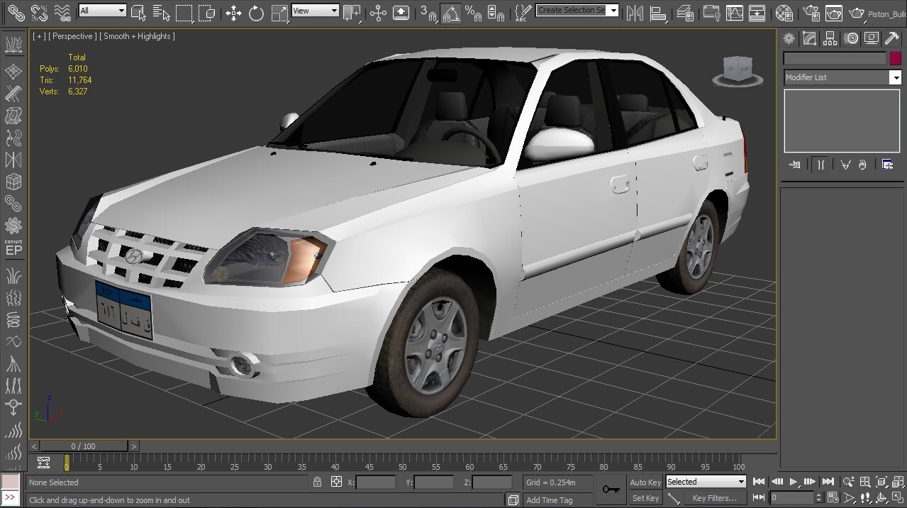Open the reference coordinate system View dropdown

(x=315, y=10)
